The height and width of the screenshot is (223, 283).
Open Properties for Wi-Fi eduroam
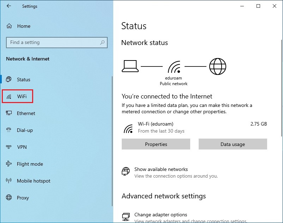(x=156, y=144)
